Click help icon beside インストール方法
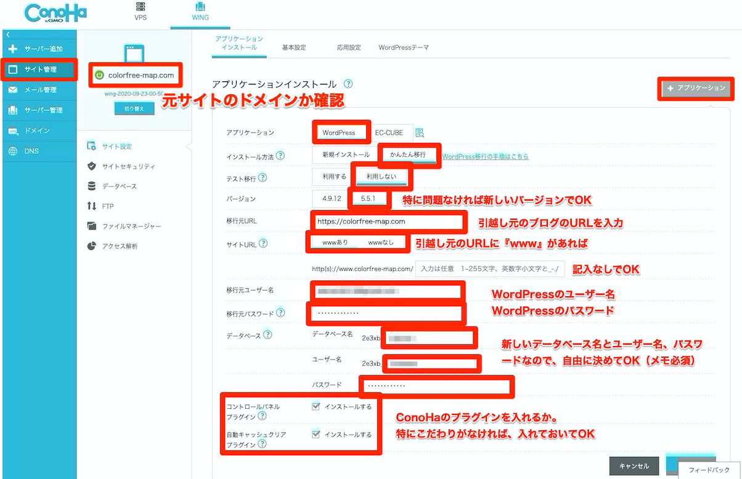 [280, 156]
